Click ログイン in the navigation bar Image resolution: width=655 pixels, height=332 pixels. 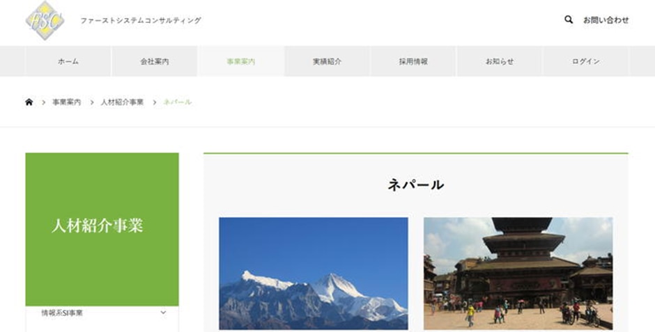[x=586, y=61]
